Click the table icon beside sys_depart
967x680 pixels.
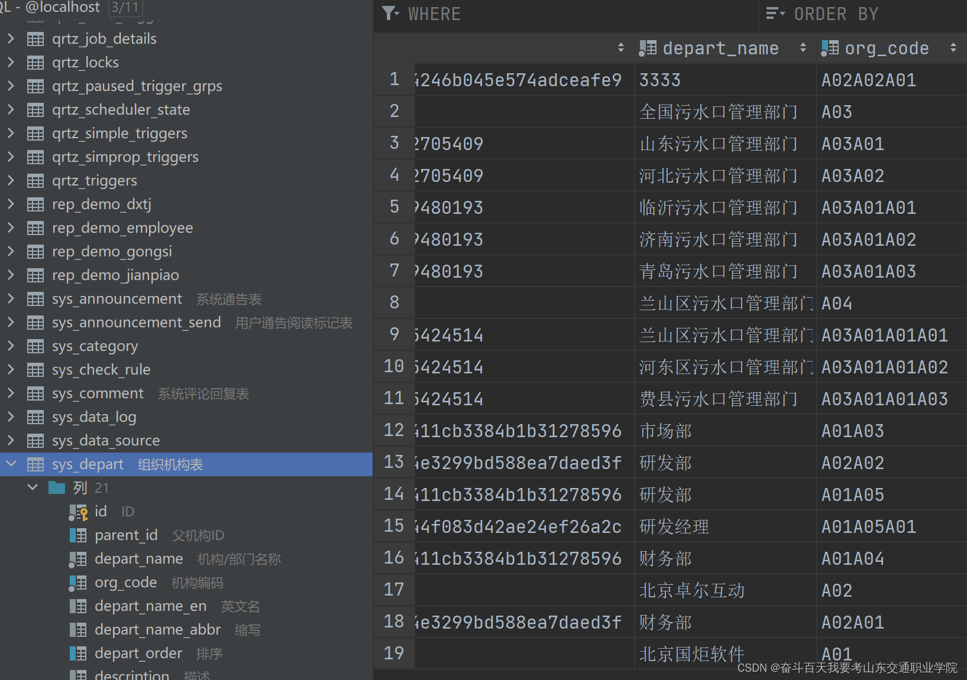tap(35, 464)
